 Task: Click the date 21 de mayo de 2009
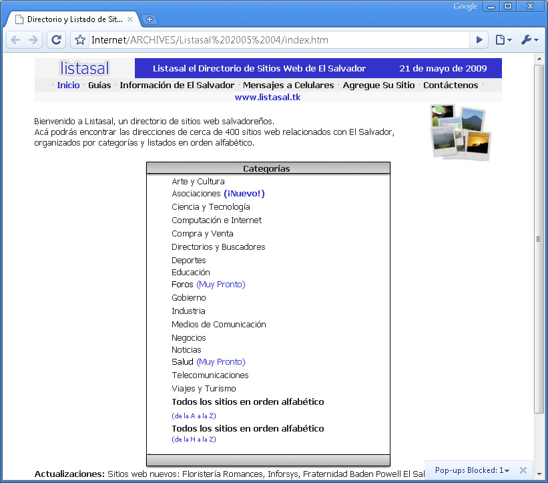coord(443,68)
